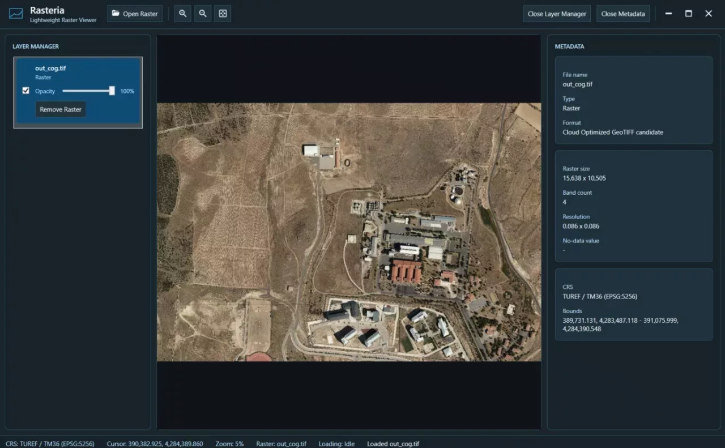Image resolution: width=725 pixels, height=448 pixels.
Task: Click the LAYER MANAGER panel heading
Action: tap(36, 46)
